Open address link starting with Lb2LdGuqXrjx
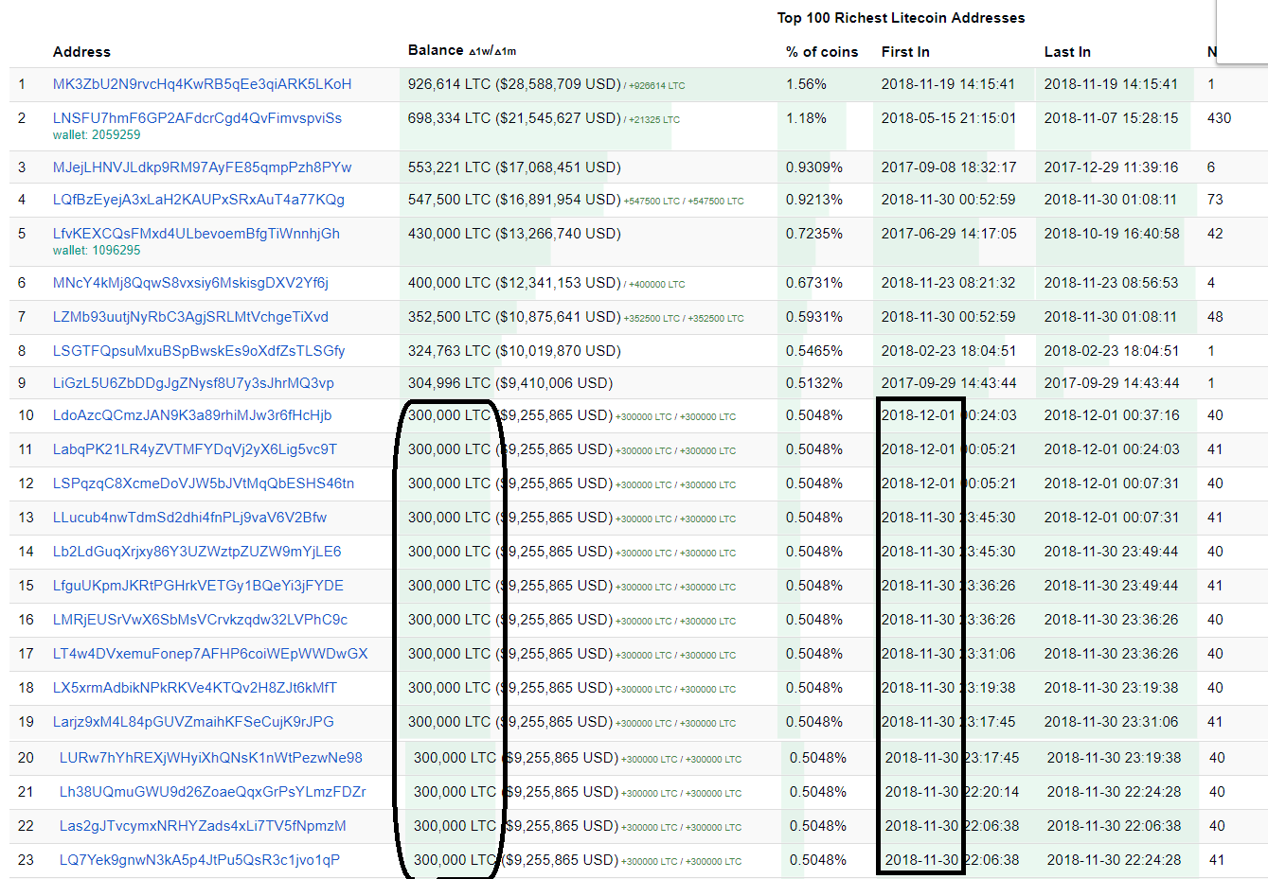The height and width of the screenshot is (879, 1268). click(197, 552)
